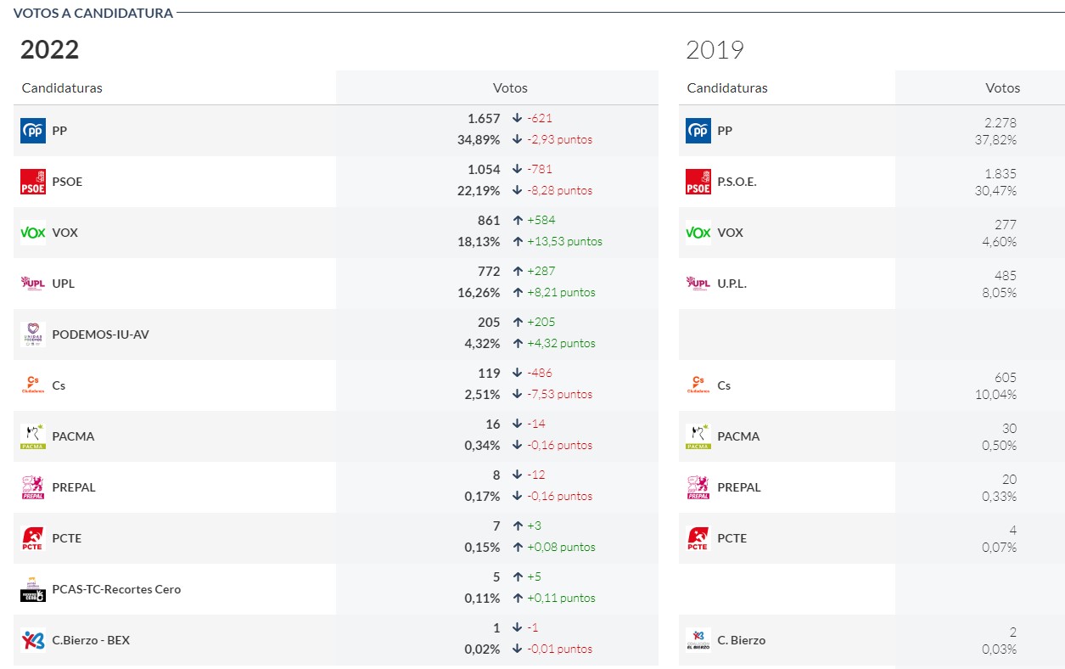Screen dimensions: 1065x669
Task: Click 2019 Cs percentage 10,04%
Action: (995, 395)
